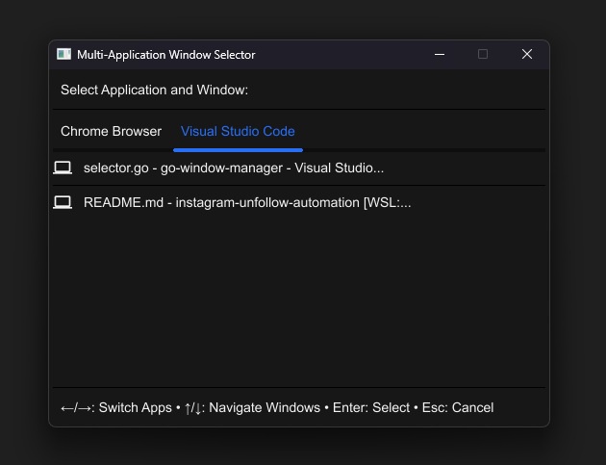Click the app icon in the title bar

pyautogui.click(x=63, y=54)
